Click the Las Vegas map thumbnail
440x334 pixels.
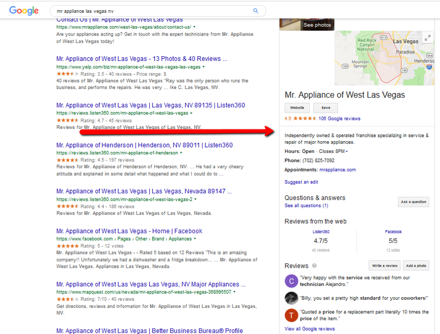[x=384, y=58]
